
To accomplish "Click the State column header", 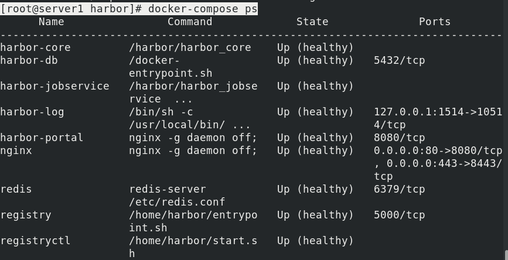I will 312,22.
